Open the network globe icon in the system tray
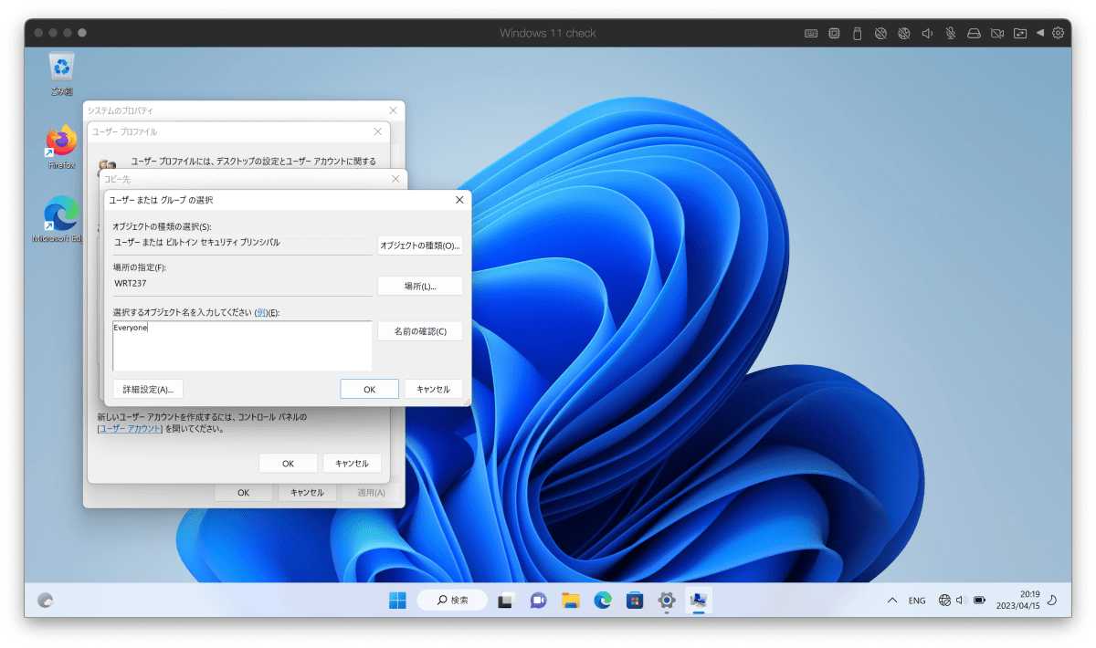The height and width of the screenshot is (648, 1096). [944, 601]
